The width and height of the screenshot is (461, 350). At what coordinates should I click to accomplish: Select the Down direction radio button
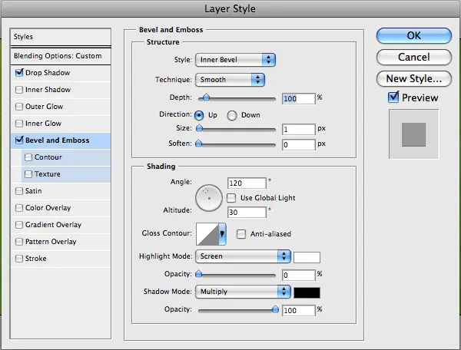(x=234, y=114)
